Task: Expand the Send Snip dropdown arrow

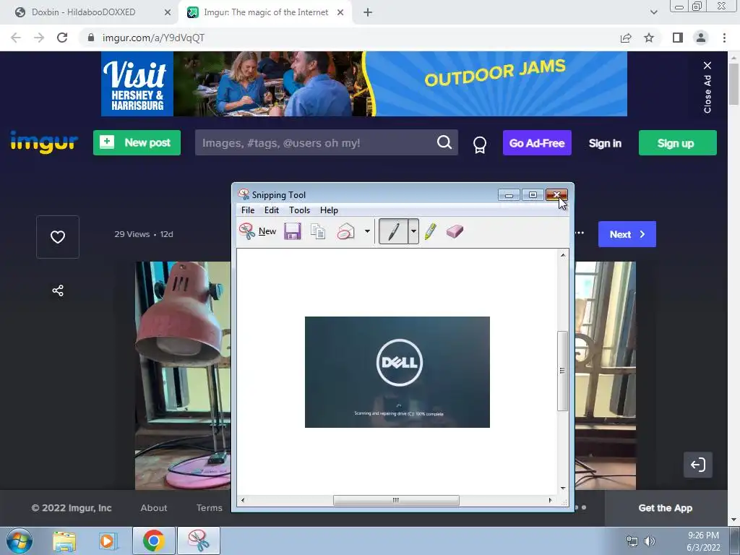Action: 367,231
